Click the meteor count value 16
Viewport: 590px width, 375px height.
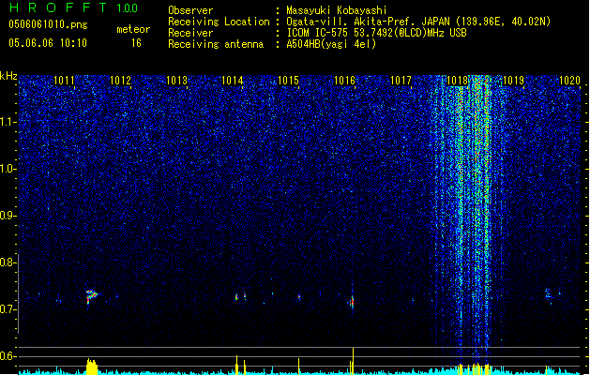[x=136, y=43]
